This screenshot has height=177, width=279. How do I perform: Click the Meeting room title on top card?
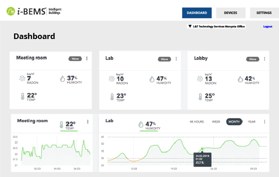coord(32,58)
